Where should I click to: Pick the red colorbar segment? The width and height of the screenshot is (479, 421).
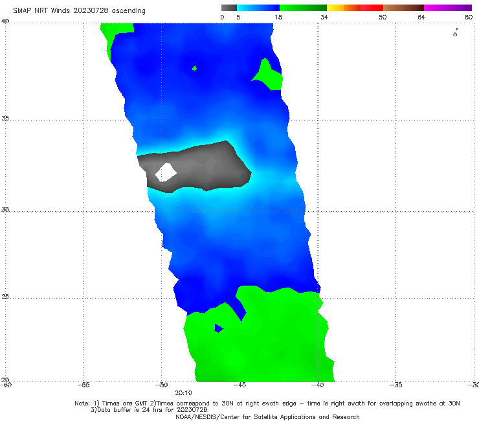coord(372,8)
